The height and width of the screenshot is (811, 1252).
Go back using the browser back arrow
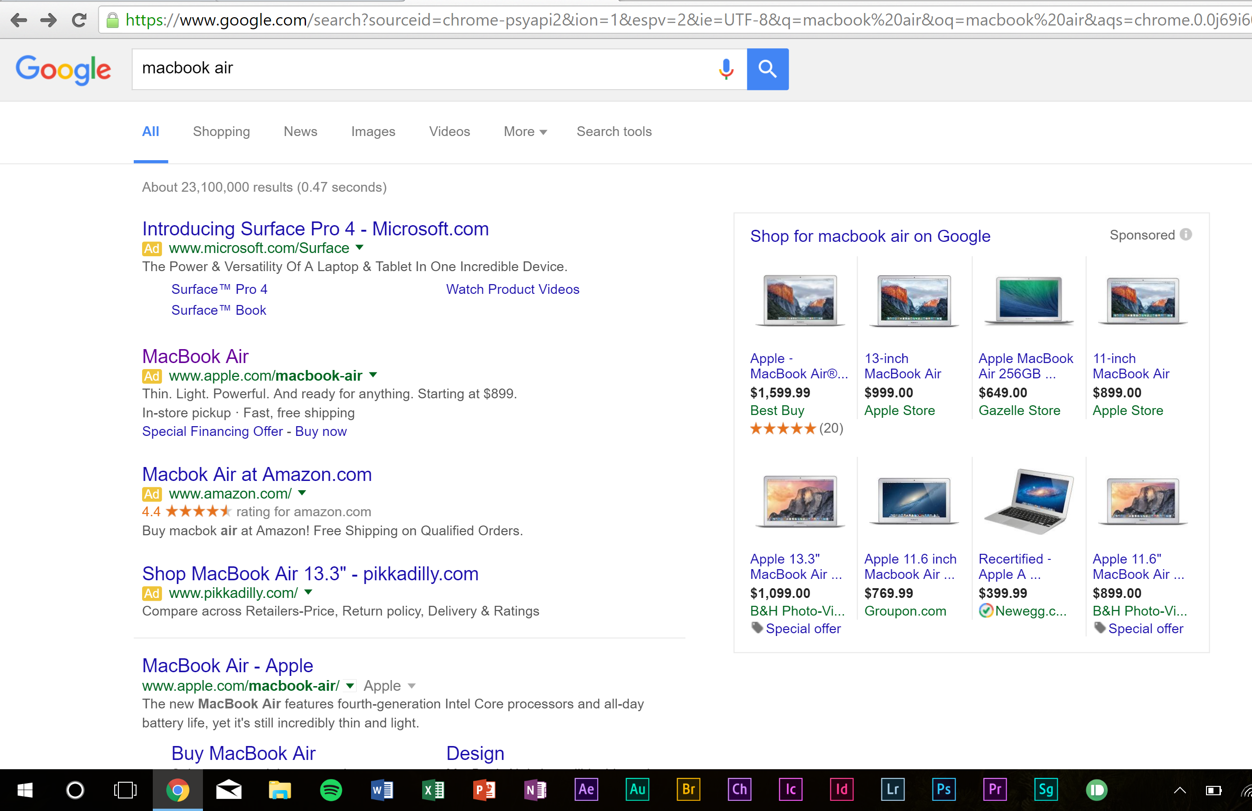[x=19, y=20]
